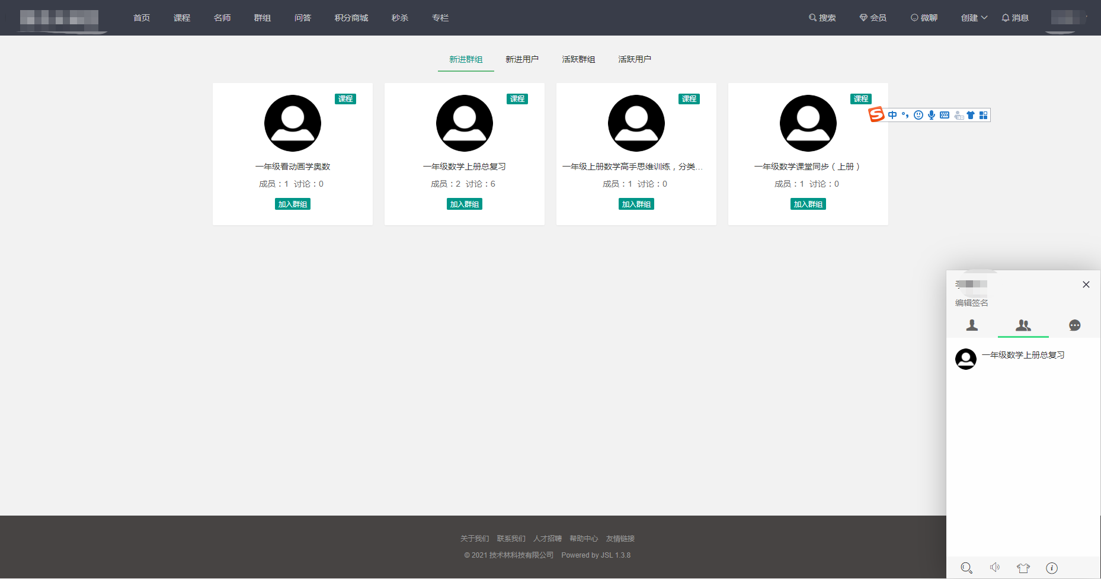Join the 一年级看动画学奥数 group

point(293,204)
